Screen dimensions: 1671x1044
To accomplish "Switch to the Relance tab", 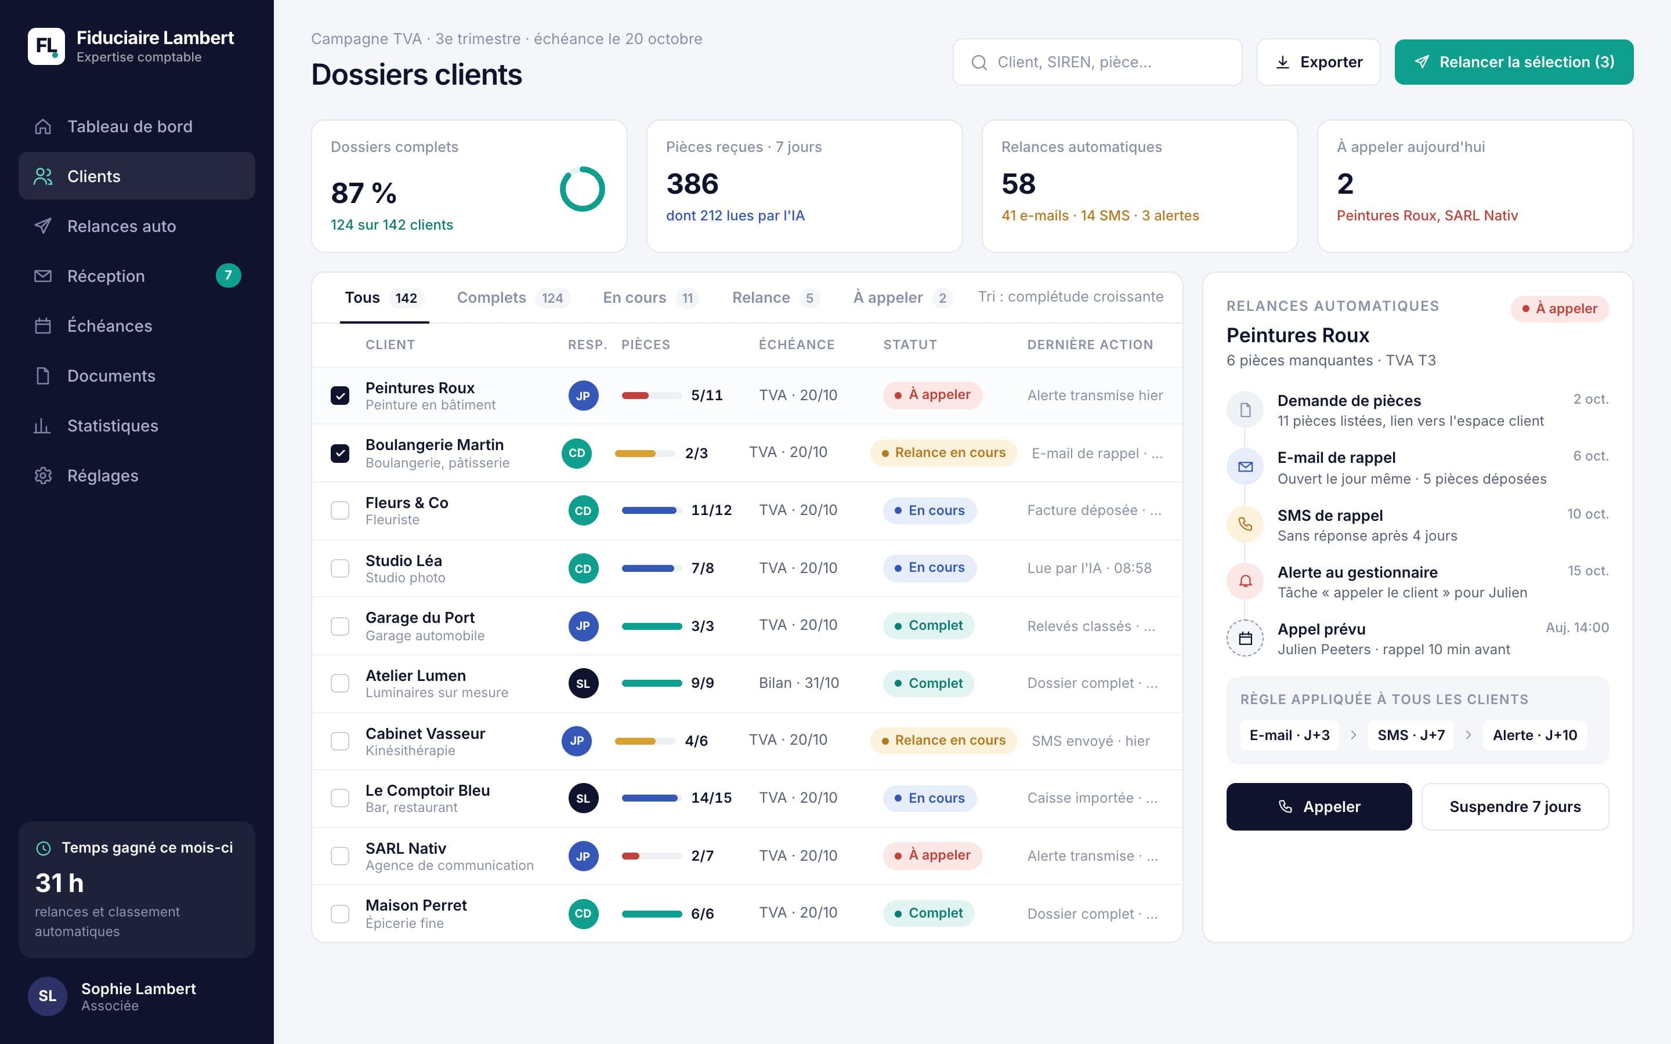I will pos(775,298).
